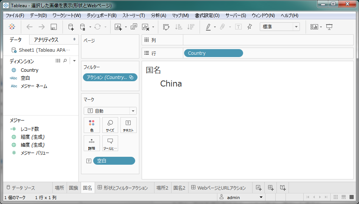Switch to the アナリティクス tab

[46, 40]
